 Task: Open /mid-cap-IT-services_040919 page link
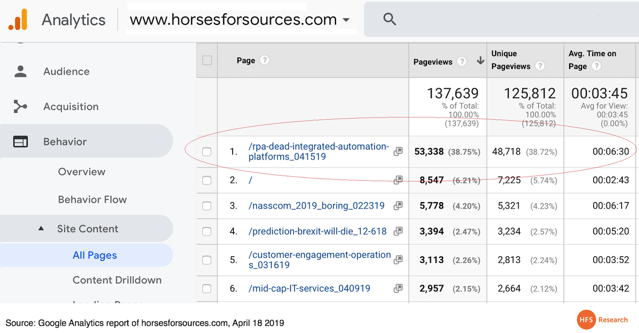[x=309, y=288]
